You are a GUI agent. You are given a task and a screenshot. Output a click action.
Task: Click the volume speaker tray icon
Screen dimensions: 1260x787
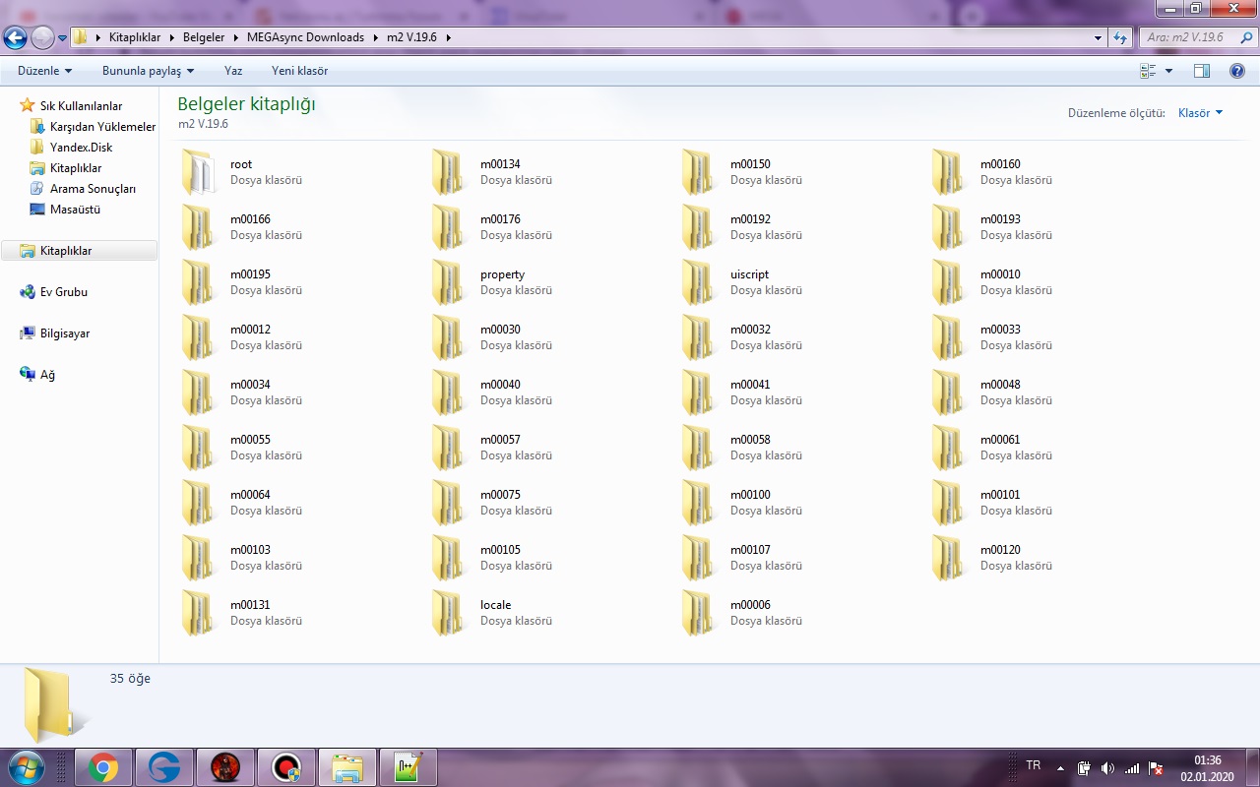(x=1107, y=767)
